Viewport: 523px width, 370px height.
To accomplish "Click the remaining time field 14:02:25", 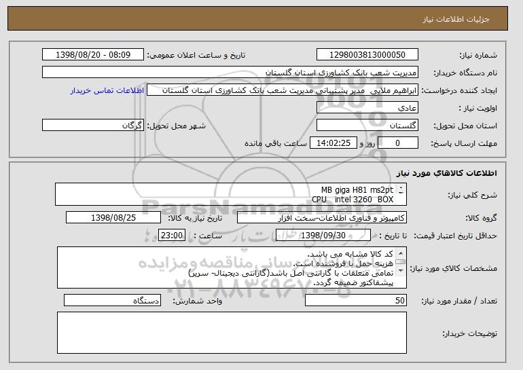I will (x=333, y=143).
